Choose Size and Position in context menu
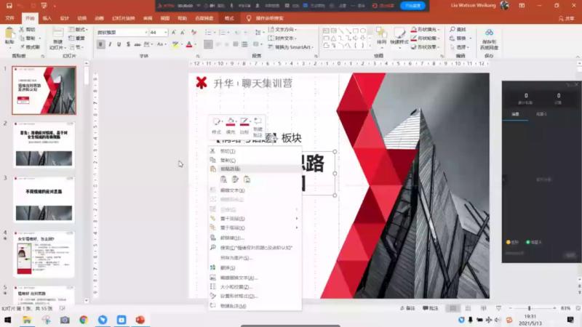 coord(255,287)
